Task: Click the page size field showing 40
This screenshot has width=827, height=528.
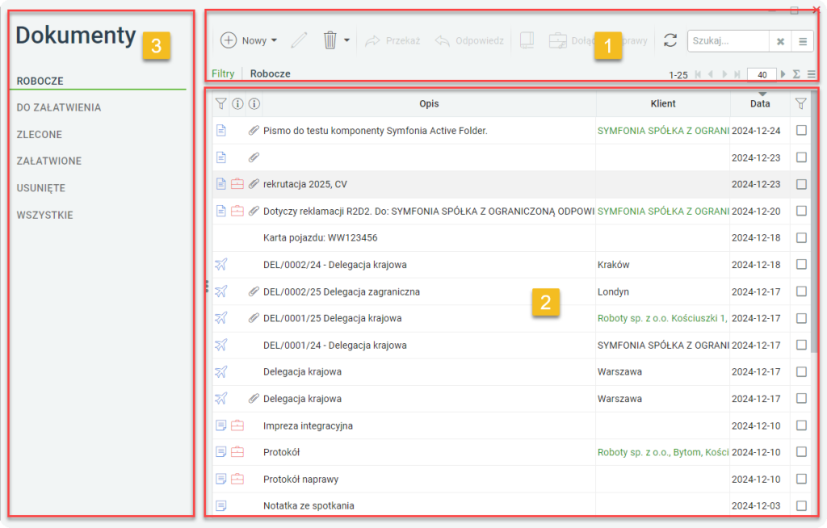Action: pyautogui.click(x=762, y=75)
